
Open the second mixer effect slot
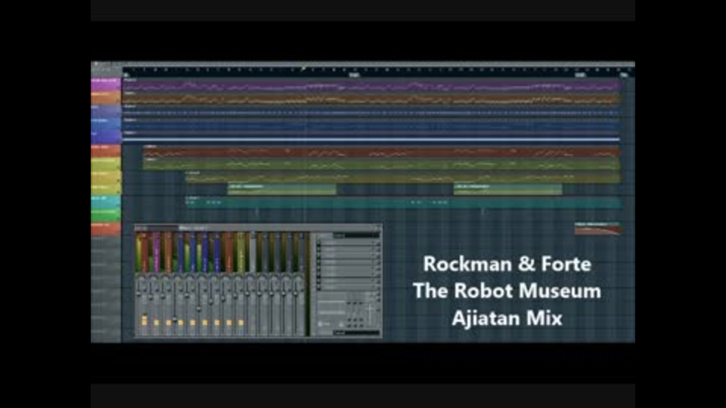[347, 249]
